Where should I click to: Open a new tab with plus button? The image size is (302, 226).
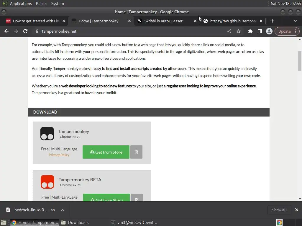[x=272, y=21]
